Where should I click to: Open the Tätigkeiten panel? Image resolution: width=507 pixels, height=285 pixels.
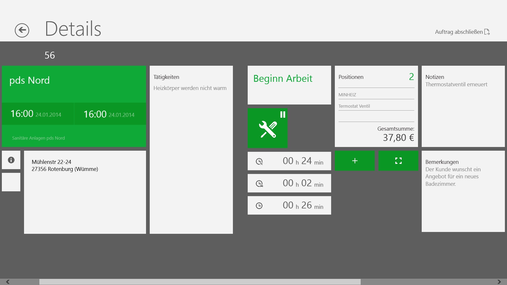(191, 149)
